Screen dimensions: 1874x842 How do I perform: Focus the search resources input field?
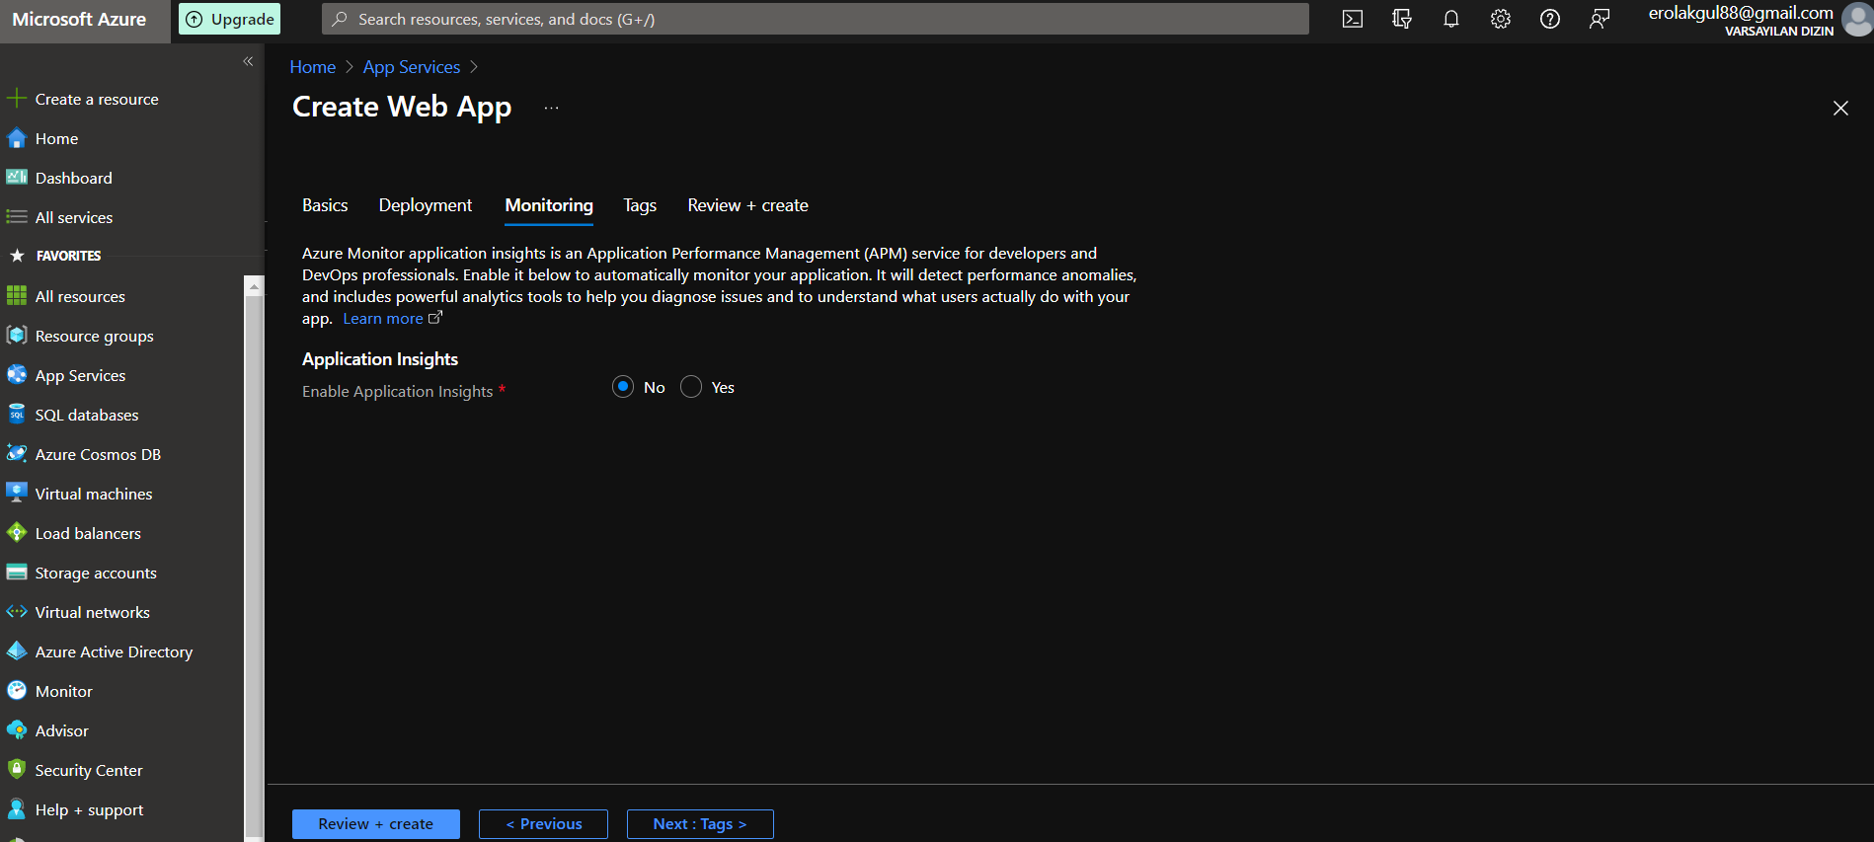pyautogui.click(x=815, y=19)
